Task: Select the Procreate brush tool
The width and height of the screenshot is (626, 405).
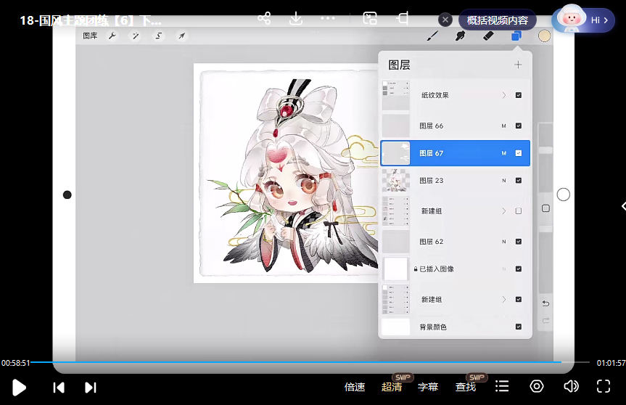Action: pos(432,36)
